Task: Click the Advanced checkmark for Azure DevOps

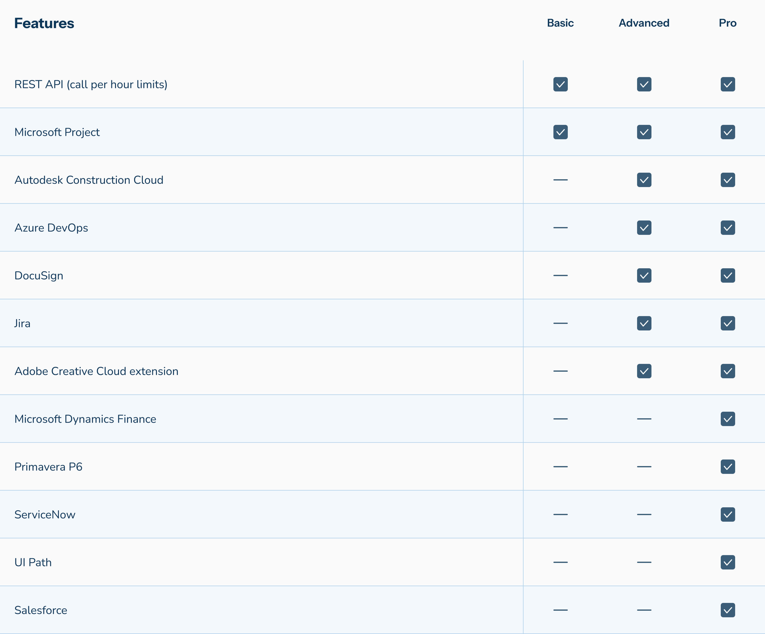Action: point(644,228)
